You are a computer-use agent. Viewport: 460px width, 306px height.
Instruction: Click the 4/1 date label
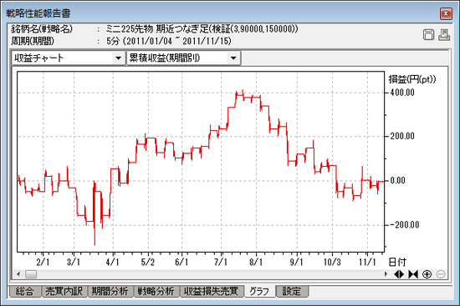point(113,262)
